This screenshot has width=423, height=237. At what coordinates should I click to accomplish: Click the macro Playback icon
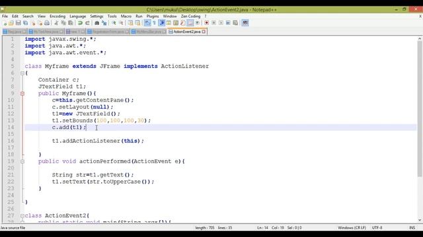(221, 23)
